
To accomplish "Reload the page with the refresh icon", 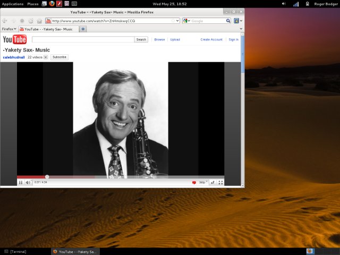I will [30, 21].
